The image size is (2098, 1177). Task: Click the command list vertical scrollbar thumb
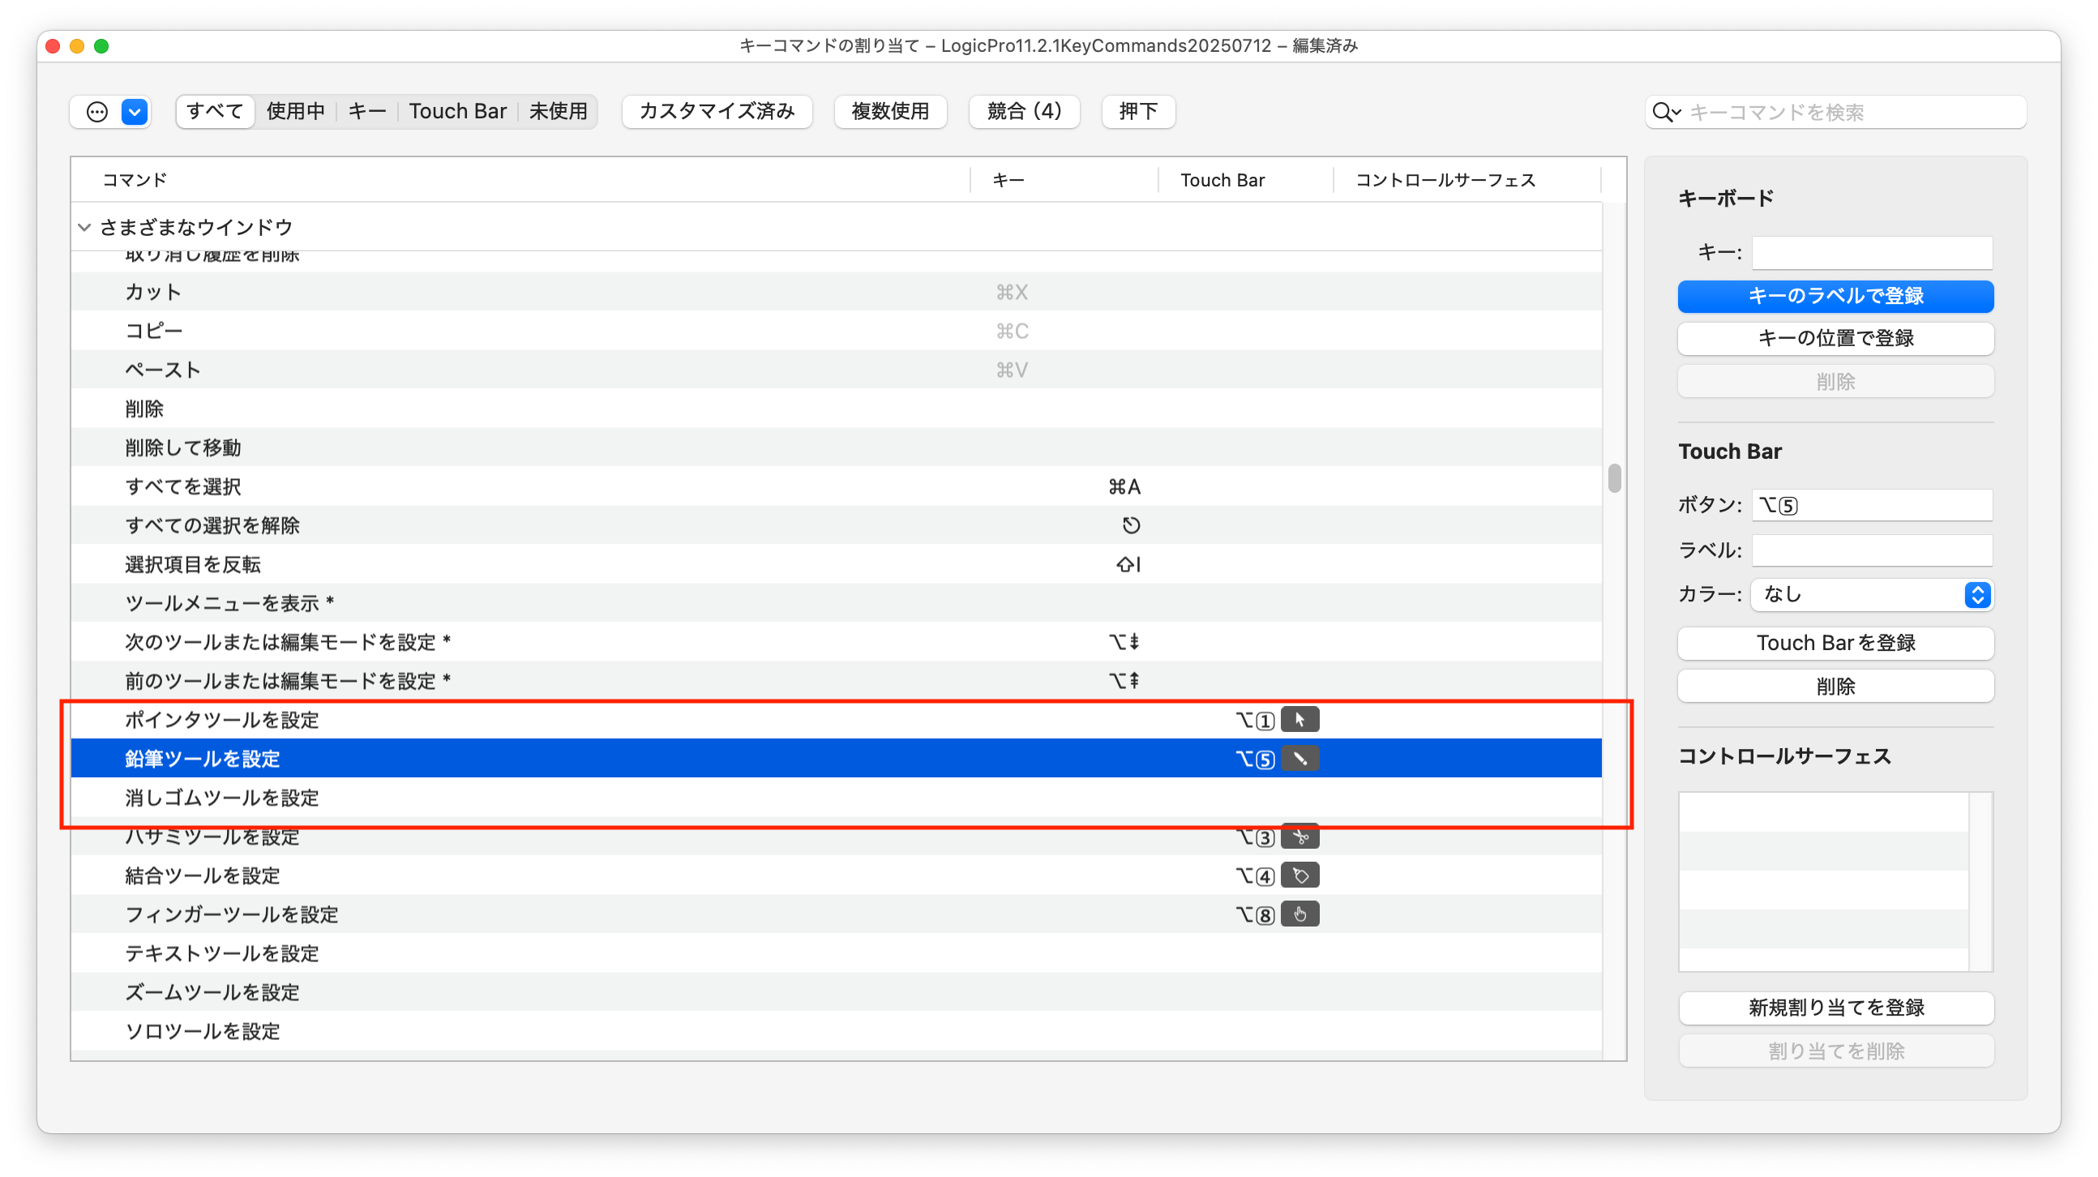click(1614, 478)
